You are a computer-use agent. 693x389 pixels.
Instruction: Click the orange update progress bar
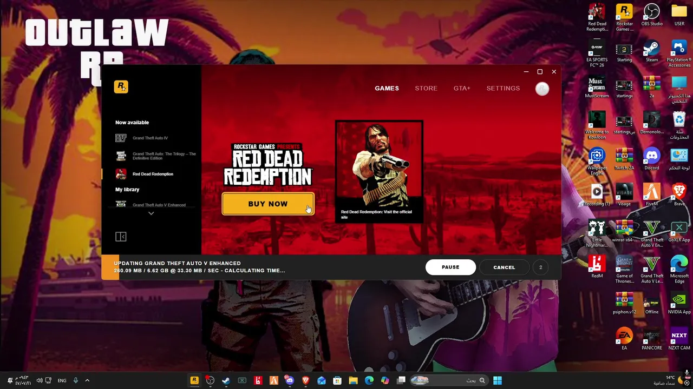[110, 267]
